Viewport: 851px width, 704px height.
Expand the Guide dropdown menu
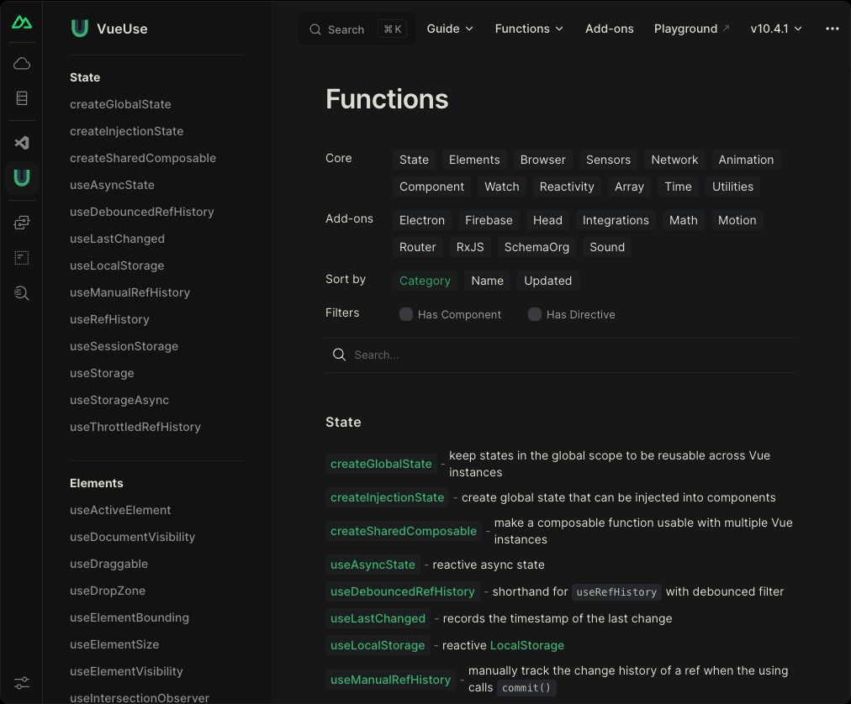450,29
